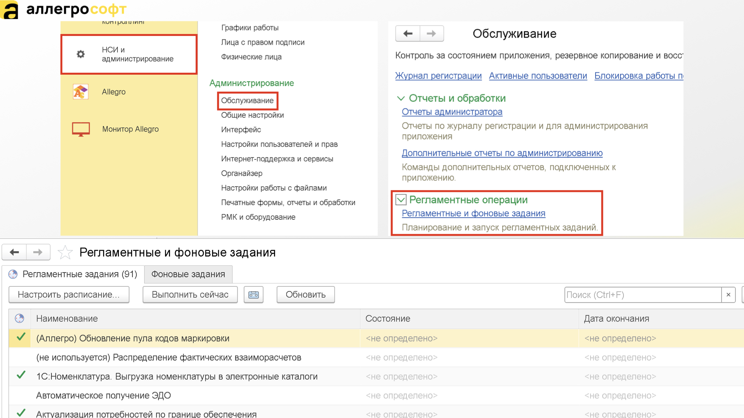Switch to the Фоновые задания tab

point(188,274)
